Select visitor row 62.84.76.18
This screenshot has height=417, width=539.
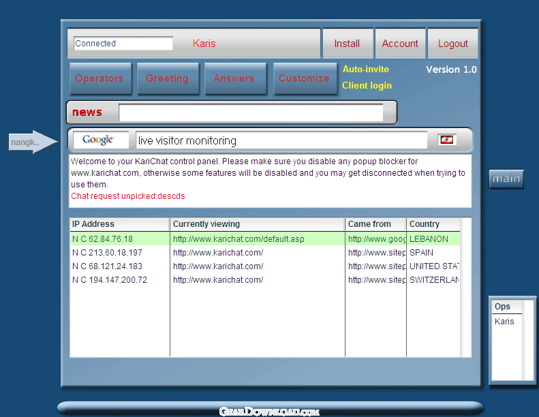pos(264,239)
